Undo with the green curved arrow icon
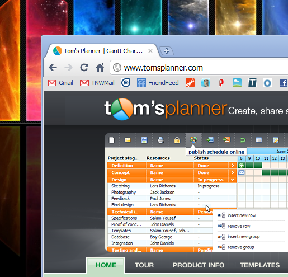This screenshot has height=277, width=288. tap(243, 140)
